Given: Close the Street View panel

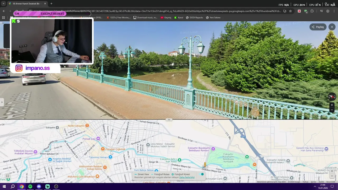Looking at the screenshot, I should (x=332, y=27).
